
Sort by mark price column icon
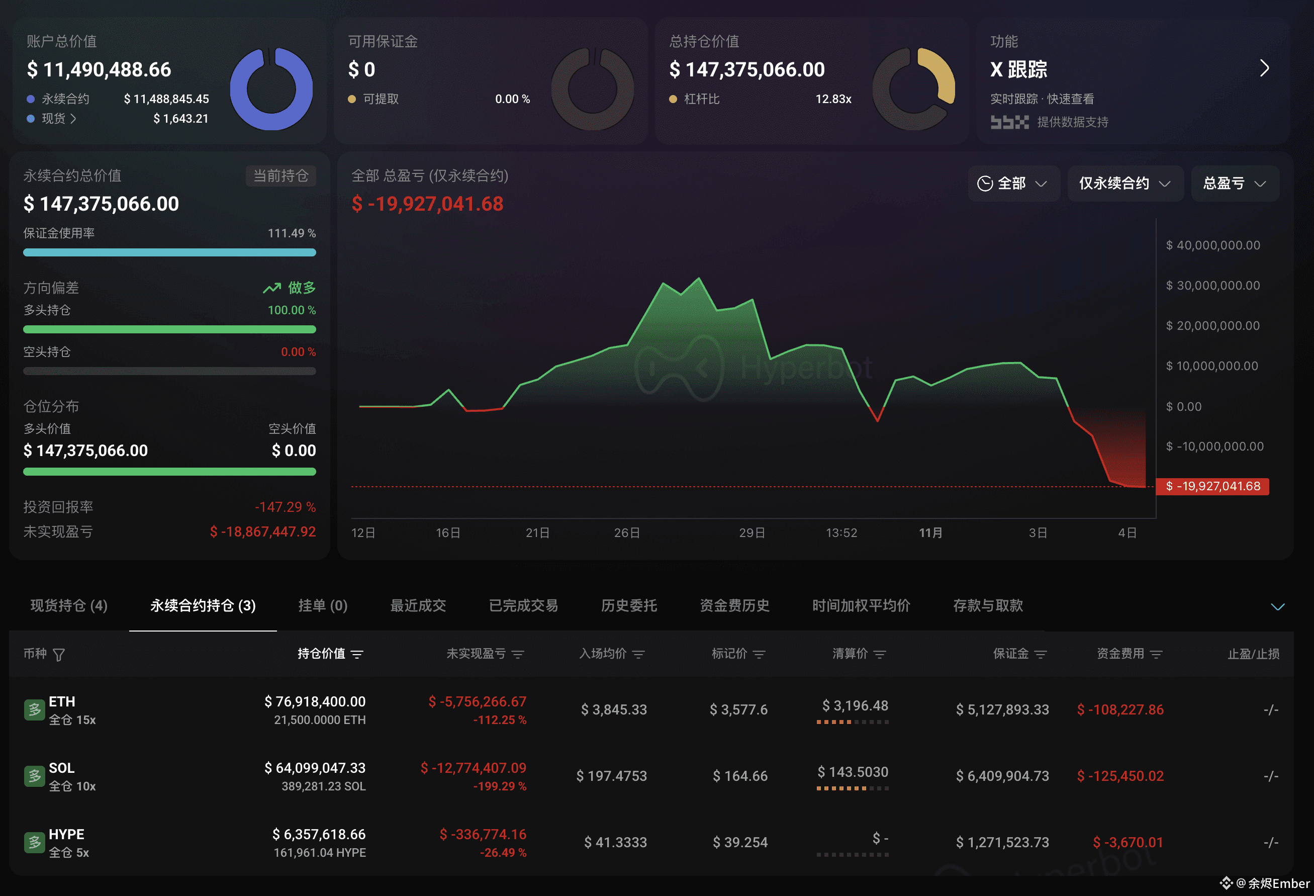(760, 654)
